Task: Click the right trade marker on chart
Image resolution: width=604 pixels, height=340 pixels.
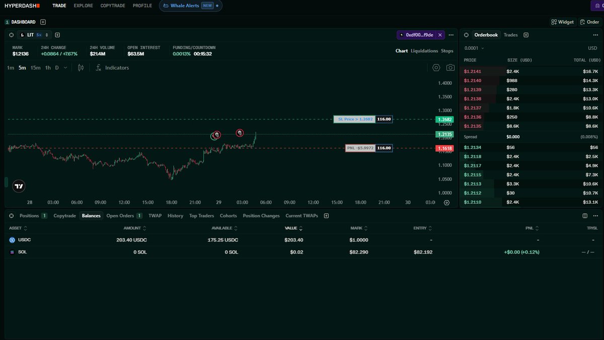Action: click(240, 133)
